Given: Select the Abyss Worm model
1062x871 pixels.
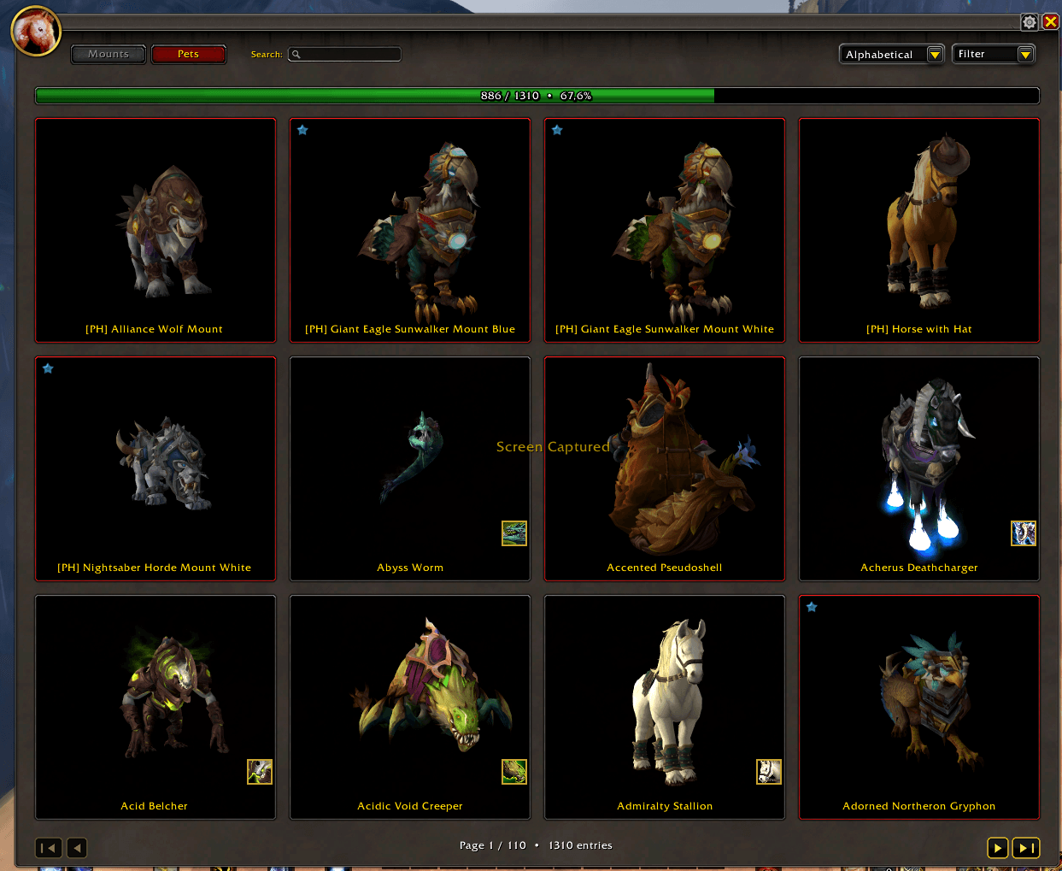Looking at the screenshot, I should [412, 457].
